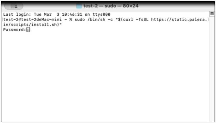Click the screen-and-person button in the title bar
Image resolution: width=216 pixels, height=123 pixels.
tap(14, 6)
